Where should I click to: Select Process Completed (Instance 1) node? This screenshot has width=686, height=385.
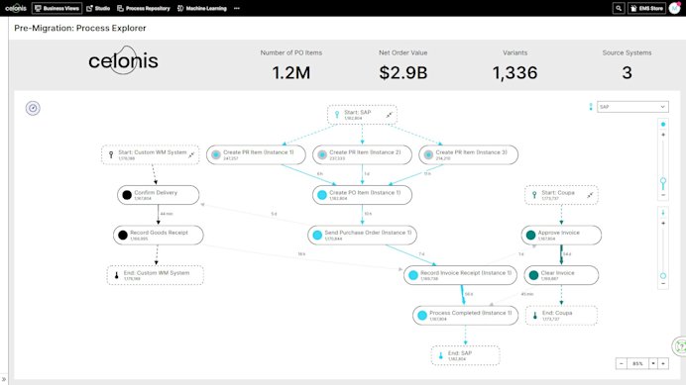point(466,316)
